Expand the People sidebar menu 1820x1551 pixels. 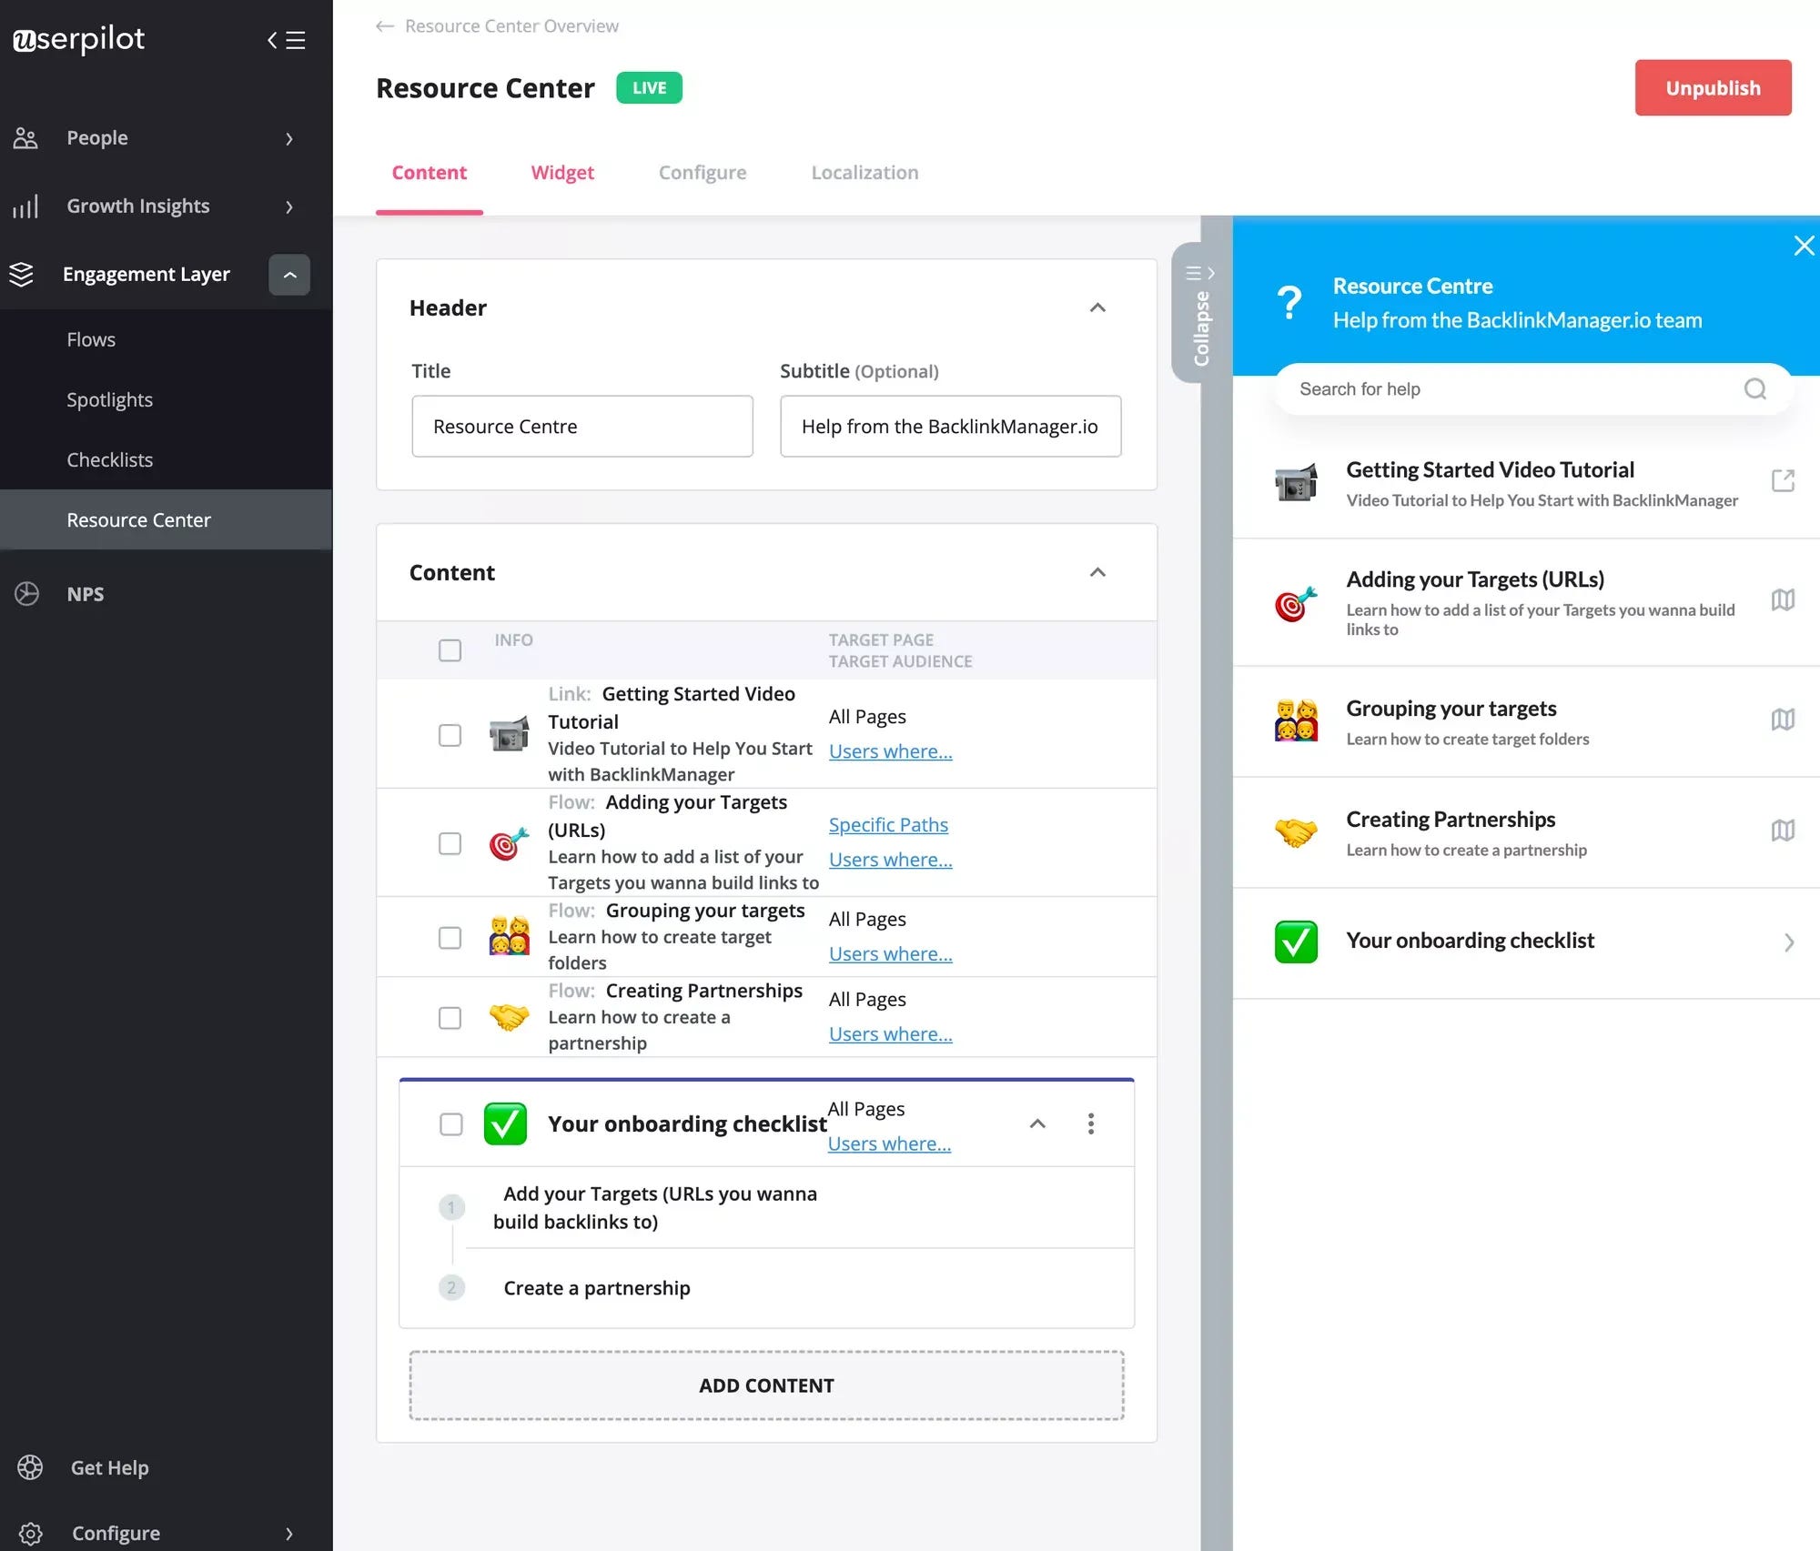click(289, 138)
